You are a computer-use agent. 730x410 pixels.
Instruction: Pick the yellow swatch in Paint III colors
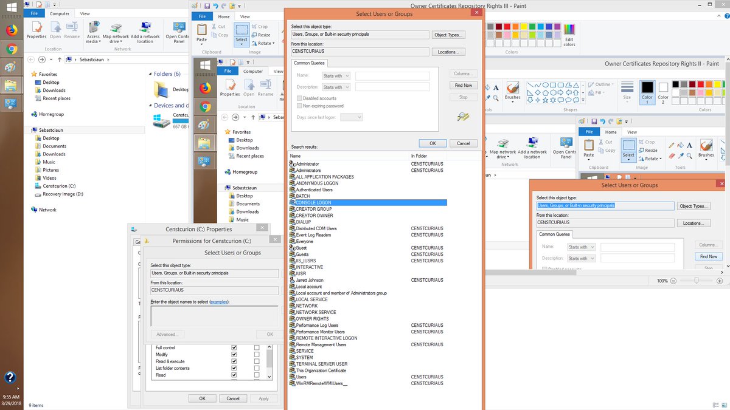coord(523,27)
